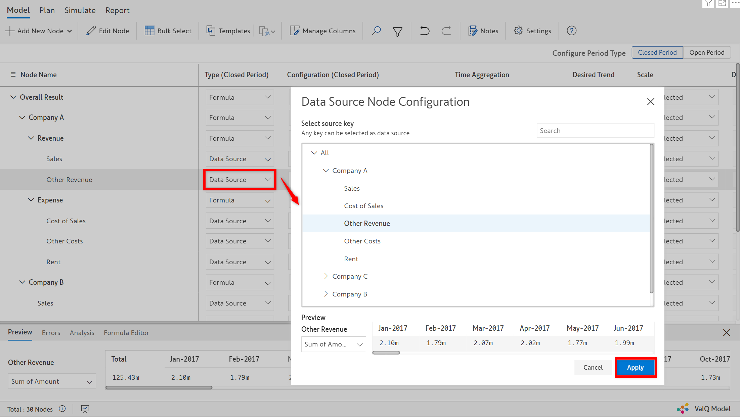Image resolution: width=741 pixels, height=417 pixels.
Task: Click the Search magnifier icon in toolbar
Action: coord(376,31)
